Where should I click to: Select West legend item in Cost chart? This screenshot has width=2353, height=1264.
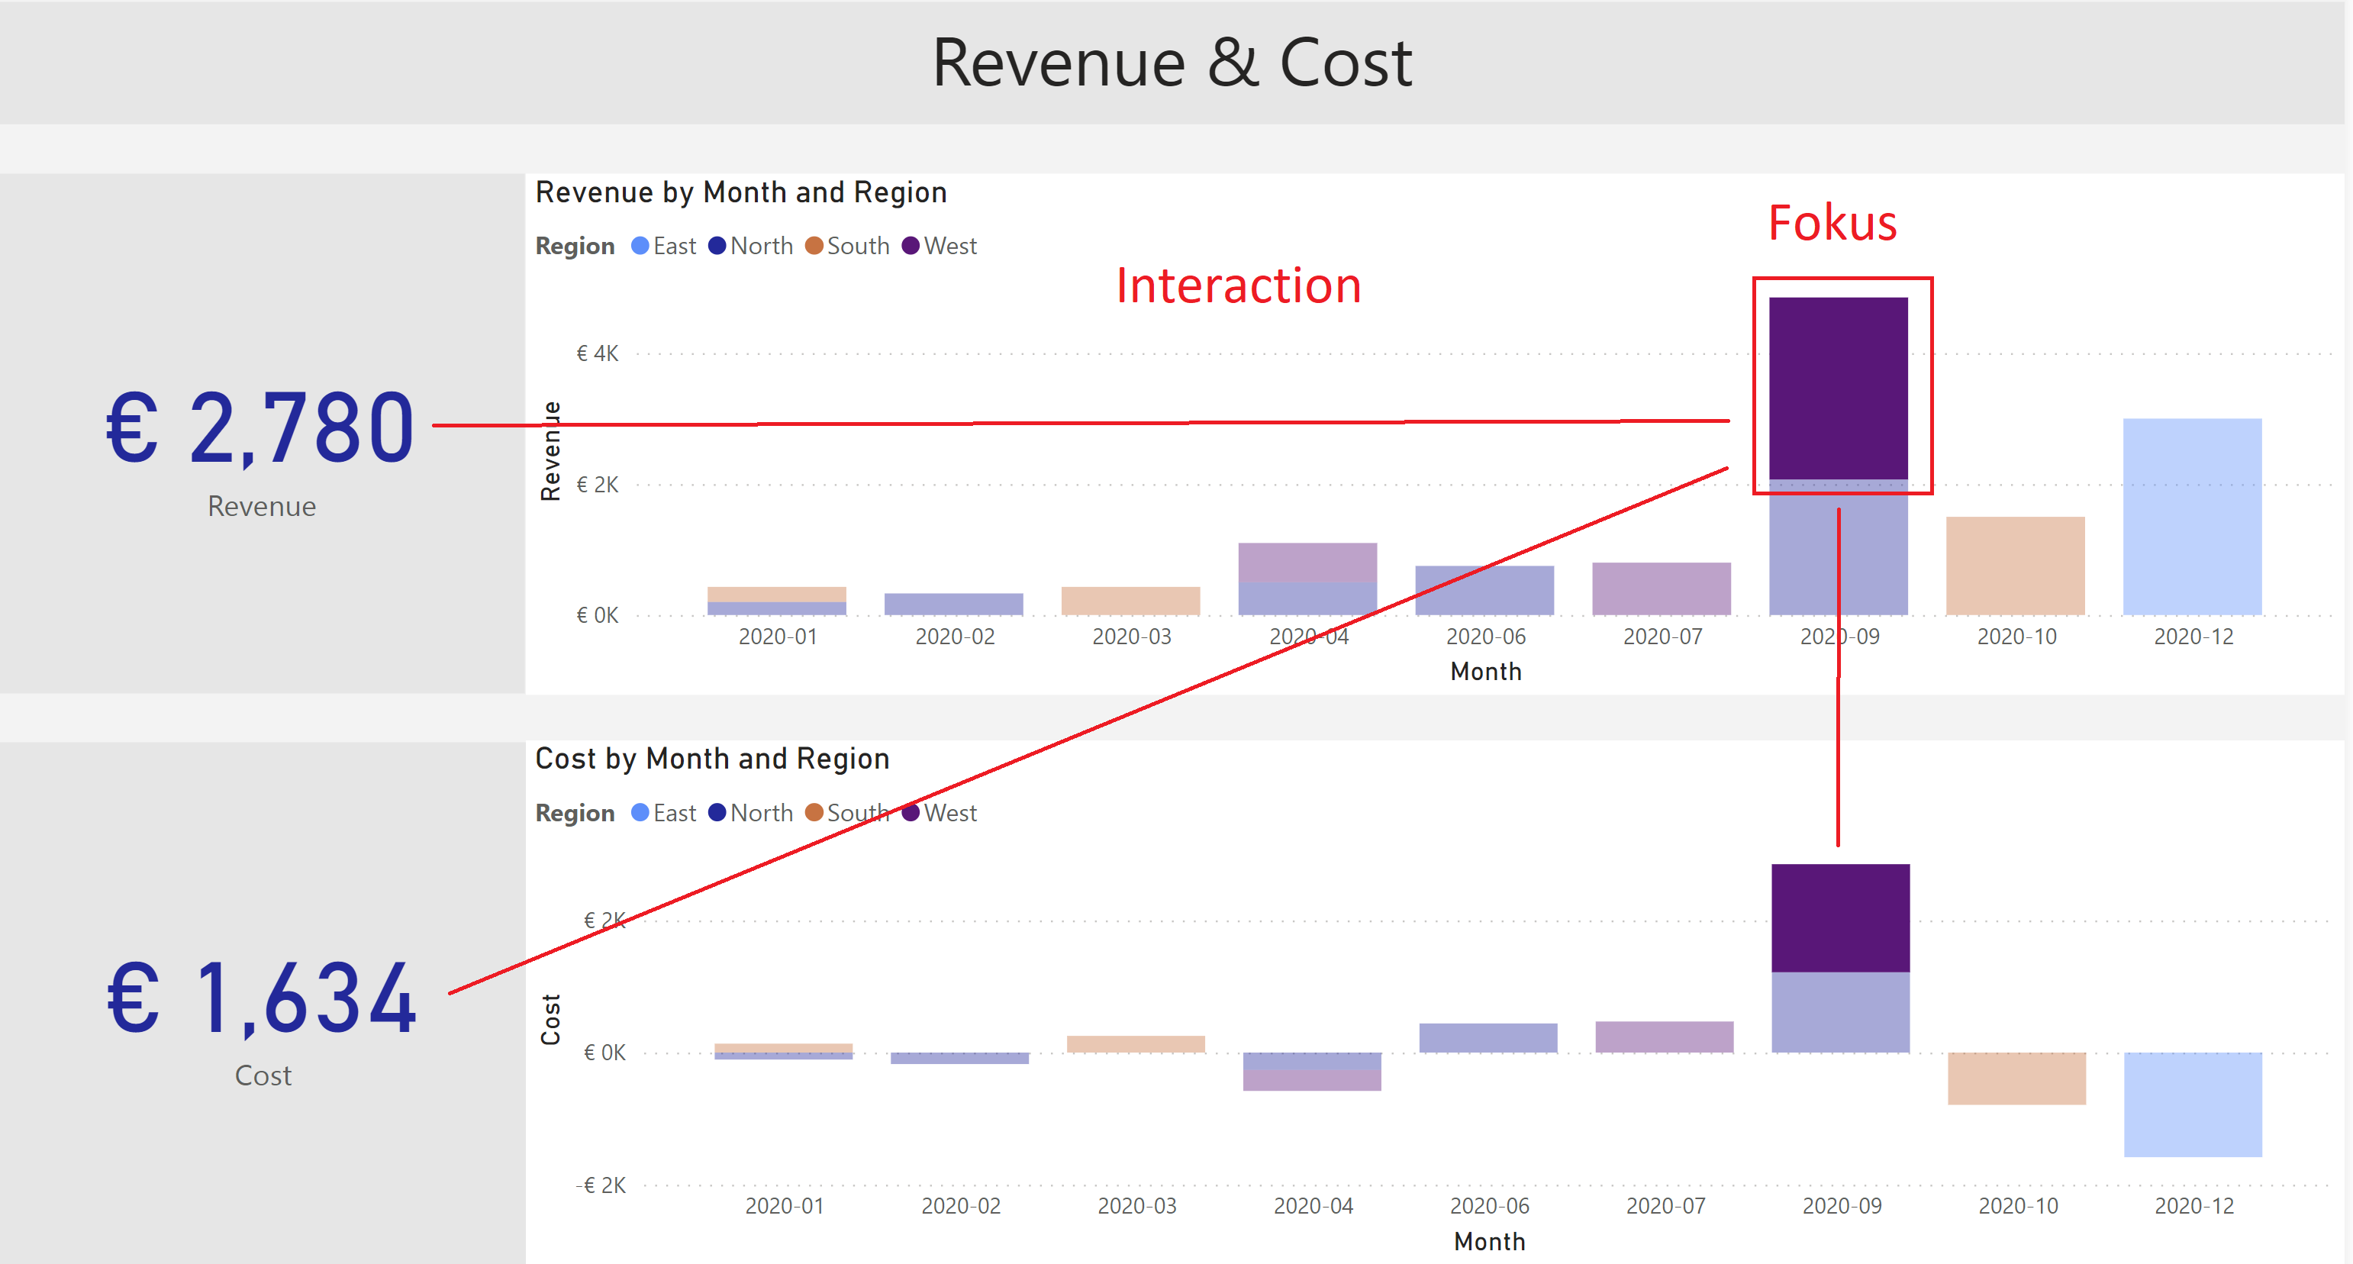pyautogui.click(x=949, y=813)
